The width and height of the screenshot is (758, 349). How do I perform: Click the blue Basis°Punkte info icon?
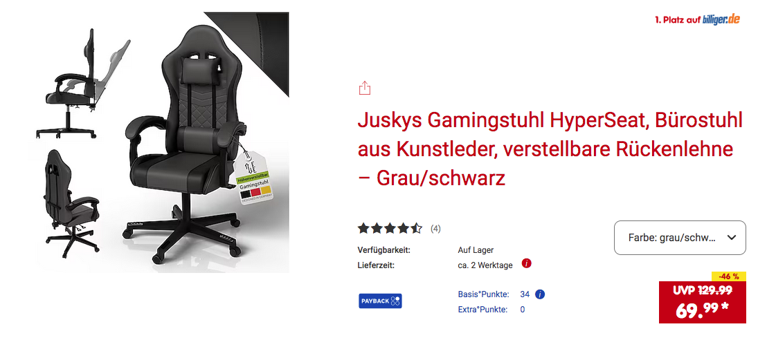tap(540, 294)
